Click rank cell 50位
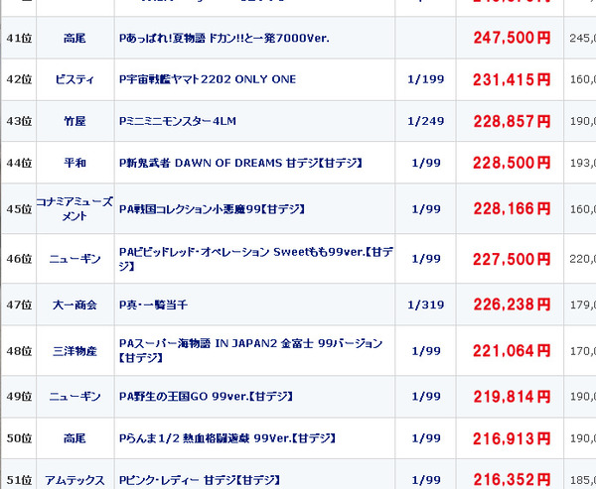596x489 pixels. click(x=19, y=438)
